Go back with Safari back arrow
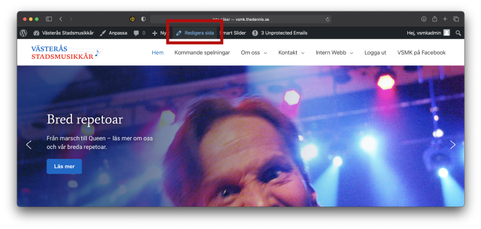This screenshot has width=481, height=229. point(61,19)
